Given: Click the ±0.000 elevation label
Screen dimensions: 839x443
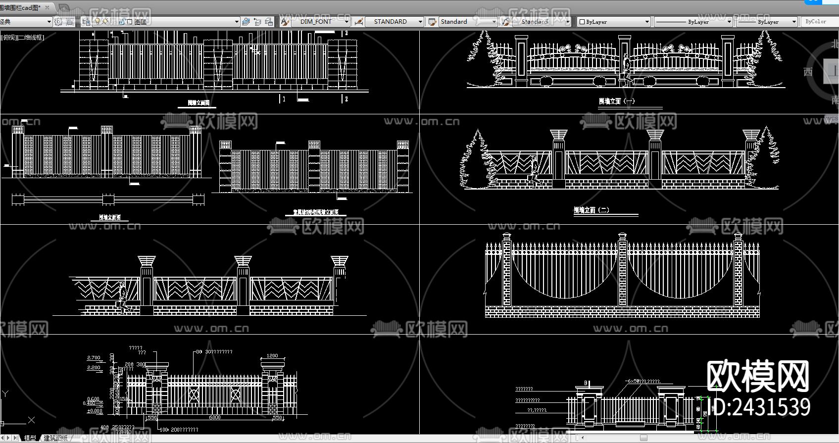Looking at the screenshot, I should point(95,411).
